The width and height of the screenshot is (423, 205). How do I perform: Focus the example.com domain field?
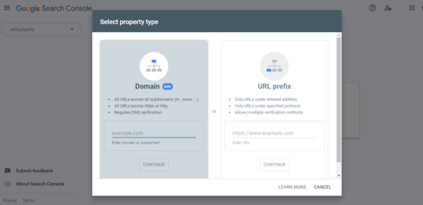click(x=154, y=133)
